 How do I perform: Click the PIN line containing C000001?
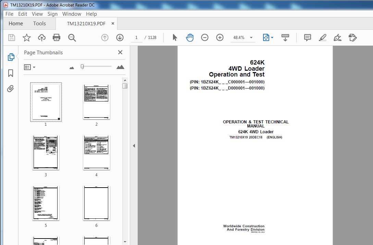pos(227,82)
